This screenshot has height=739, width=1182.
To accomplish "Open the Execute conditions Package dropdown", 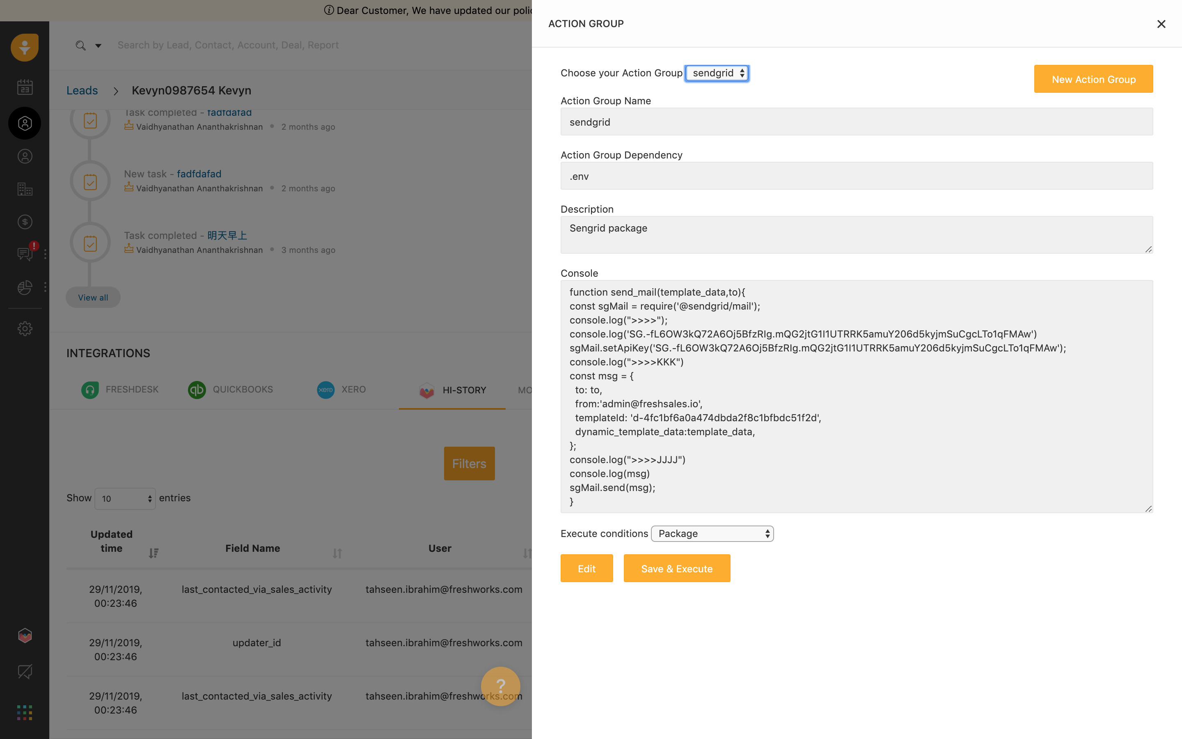I will pos(712,534).
